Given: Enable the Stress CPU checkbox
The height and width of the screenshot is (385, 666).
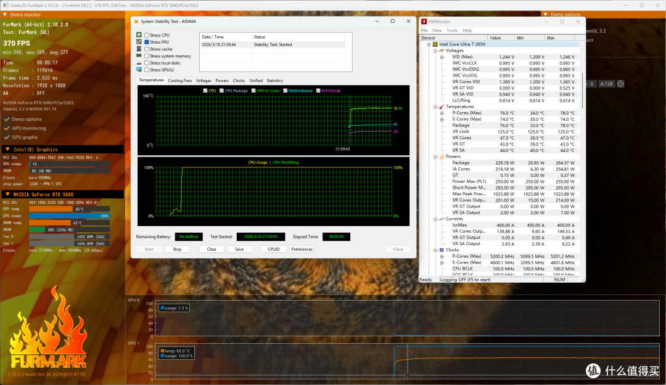Looking at the screenshot, I should [x=147, y=35].
